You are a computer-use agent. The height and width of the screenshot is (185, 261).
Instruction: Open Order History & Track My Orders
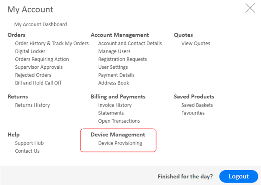click(x=52, y=44)
